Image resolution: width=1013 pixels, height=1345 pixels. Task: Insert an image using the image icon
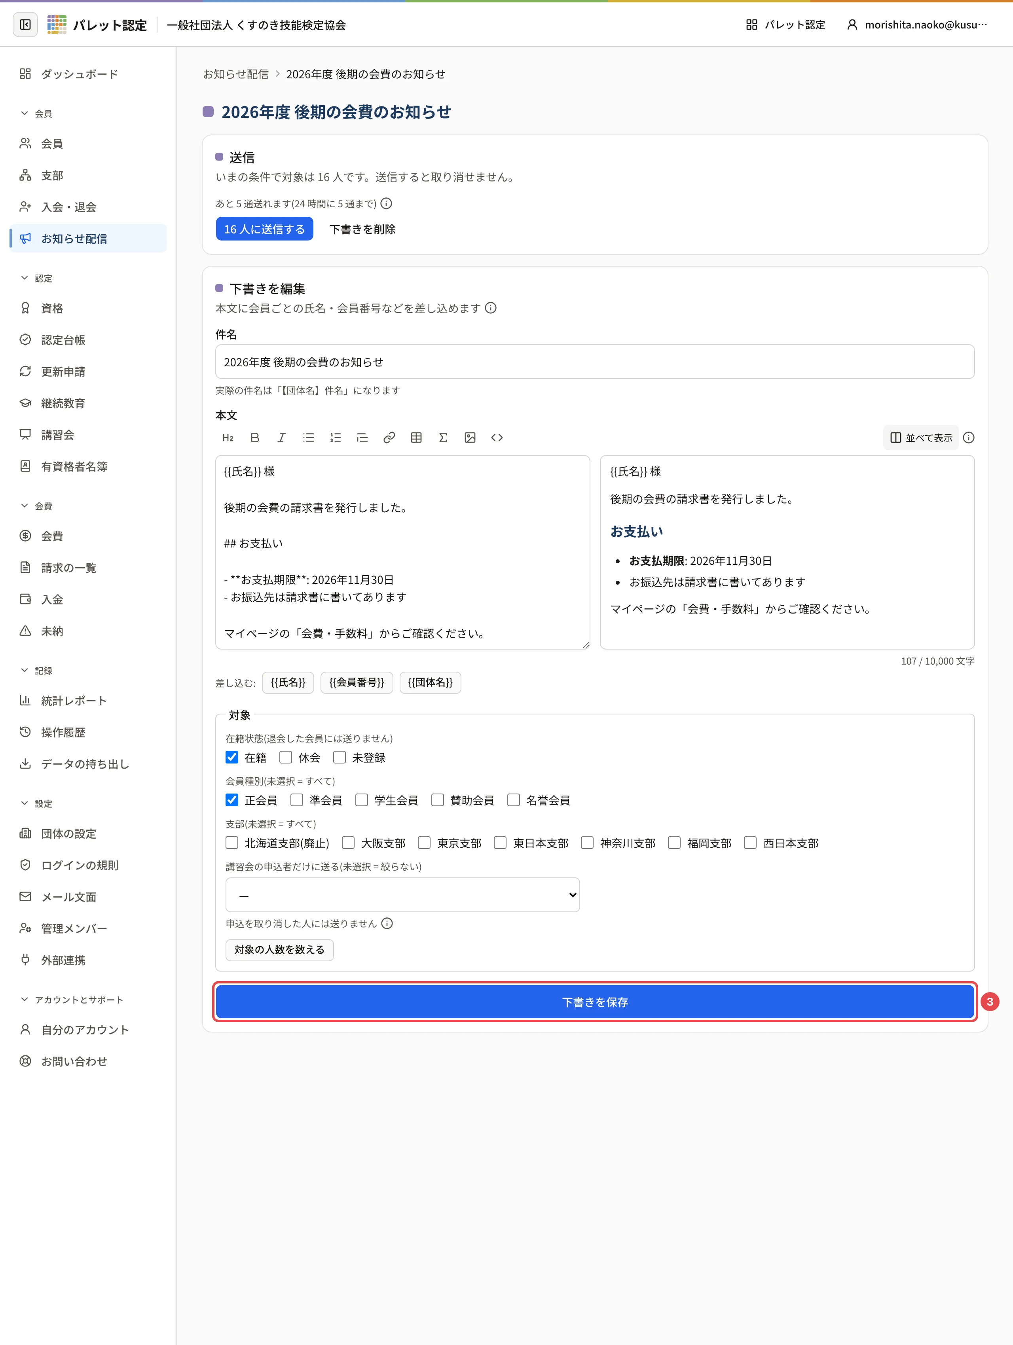[470, 438]
